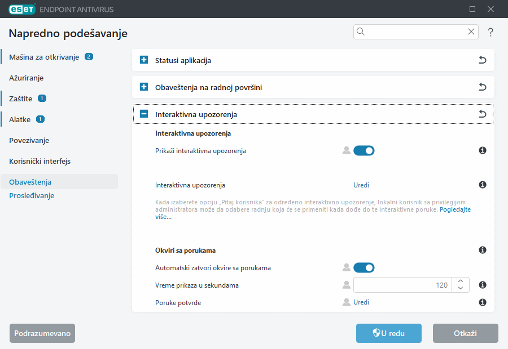Show info for Poruke potvrde
508x349 pixels.
coord(483,302)
